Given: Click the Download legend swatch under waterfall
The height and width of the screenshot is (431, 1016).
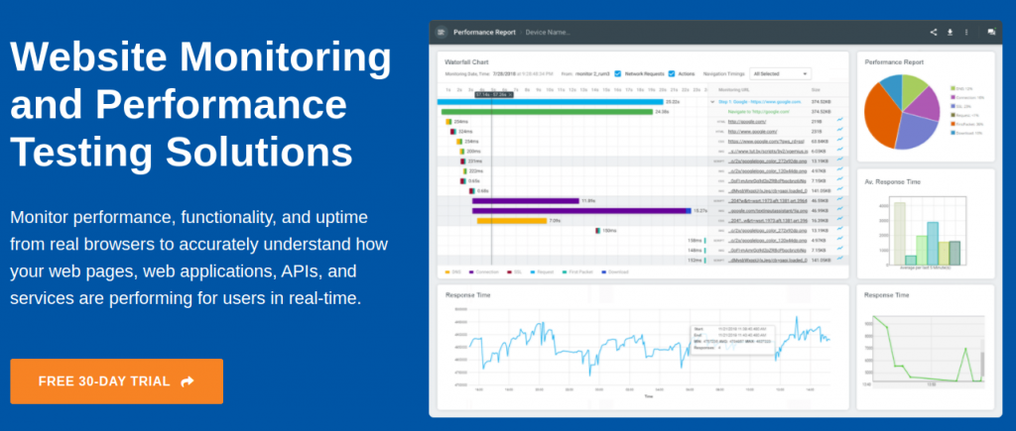Looking at the screenshot, I should click(603, 271).
